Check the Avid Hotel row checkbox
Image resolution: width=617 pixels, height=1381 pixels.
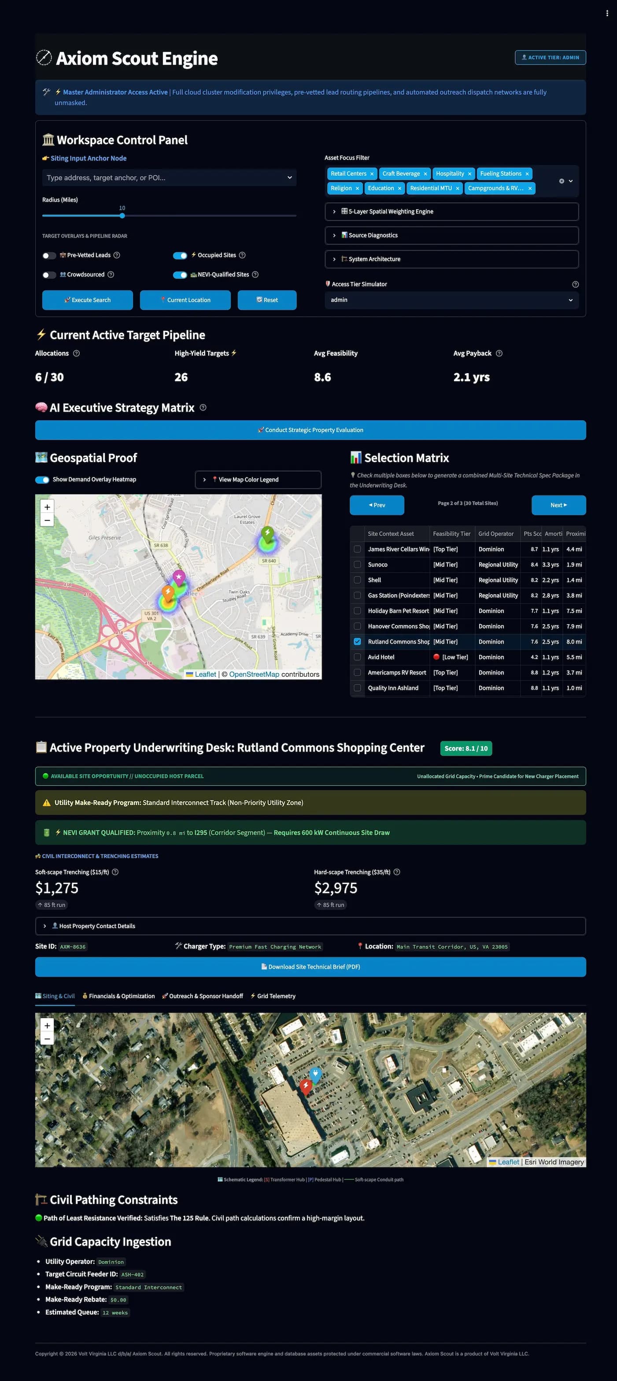point(358,657)
